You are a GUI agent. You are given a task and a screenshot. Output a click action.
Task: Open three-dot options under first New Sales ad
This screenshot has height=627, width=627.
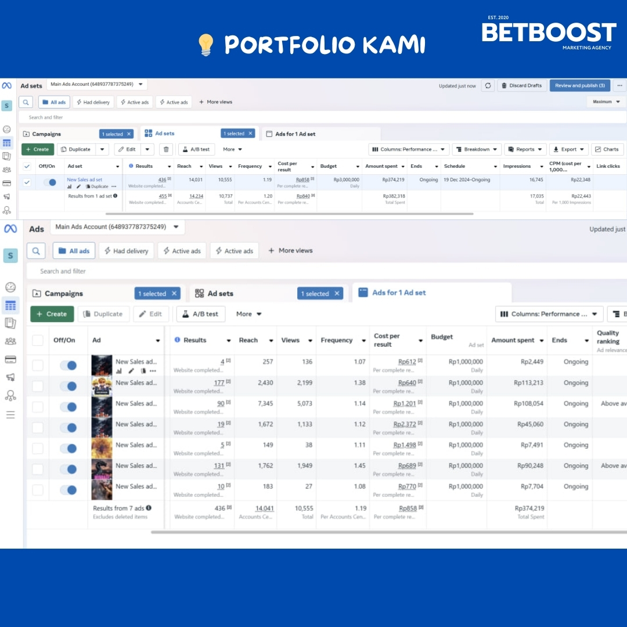(153, 371)
